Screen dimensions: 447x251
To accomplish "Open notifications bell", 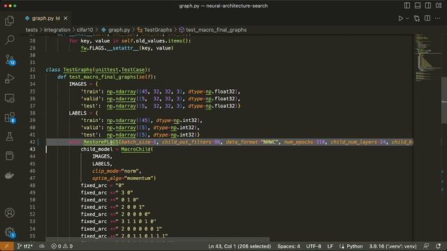I will pos(438,246).
